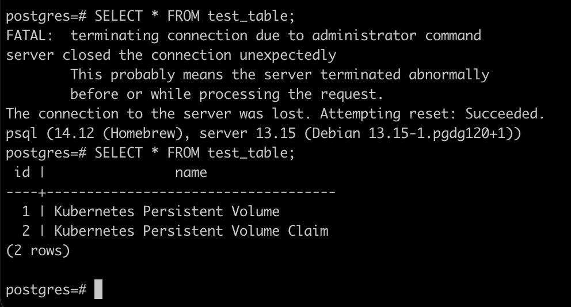This screenshot has height=307, width=571.
Task: Click the blinking cursor at the final prompt
Action: click(x=98, y=289)
